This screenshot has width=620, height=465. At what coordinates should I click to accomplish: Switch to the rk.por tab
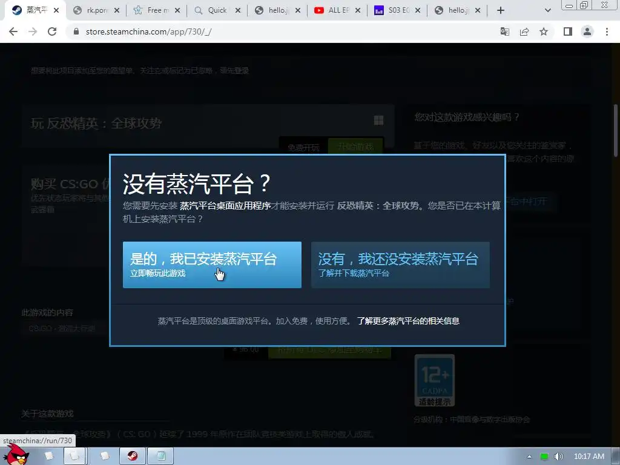click(97, 10)
